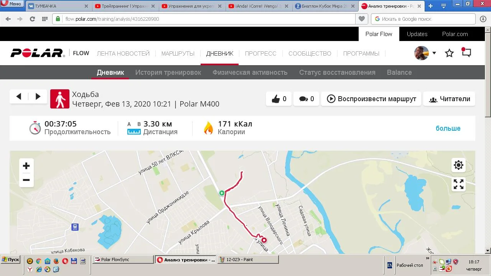Switch to the Биатлон Кубок Мира tab
This screenshot has height=276, width=491.
[x=325, y=6]
